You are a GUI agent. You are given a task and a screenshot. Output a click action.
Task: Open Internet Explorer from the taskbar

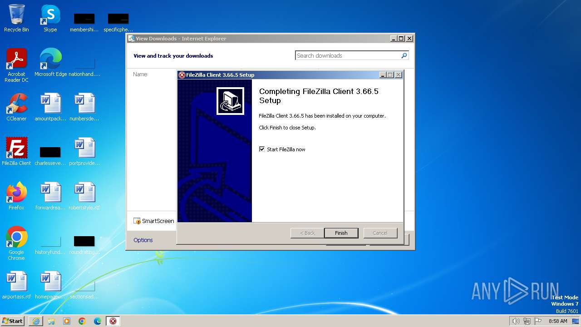[36, 321]
